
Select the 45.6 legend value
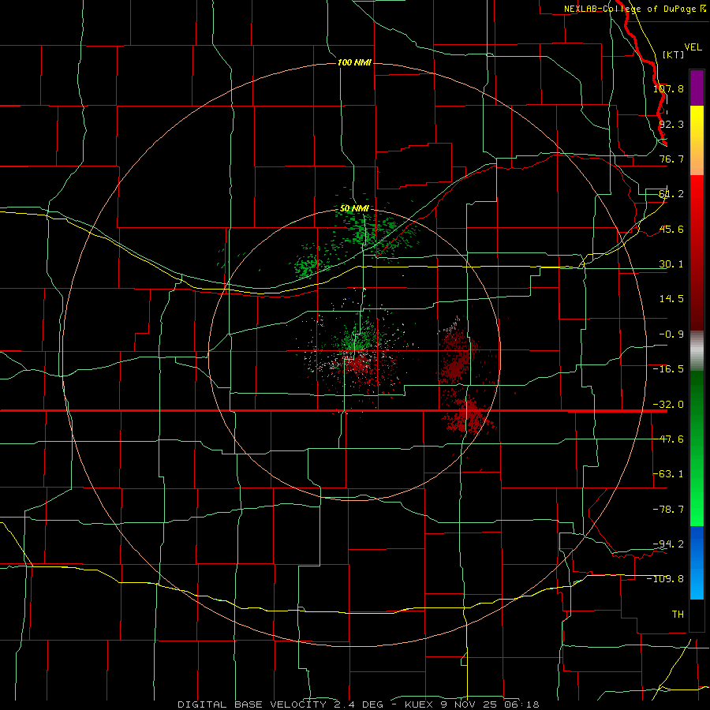click(x=671, y=229)
